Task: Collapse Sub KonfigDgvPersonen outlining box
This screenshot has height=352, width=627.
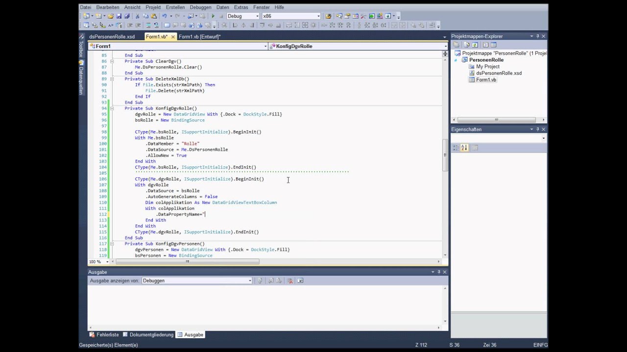Action: pyautogui.click(x=112, y=243)
